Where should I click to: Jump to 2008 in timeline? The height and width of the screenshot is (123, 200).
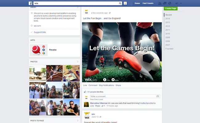click(168, 41)
